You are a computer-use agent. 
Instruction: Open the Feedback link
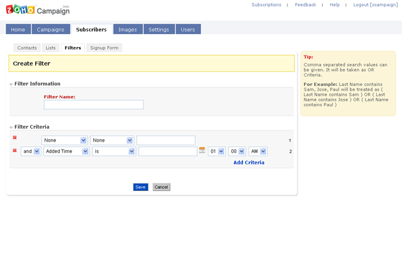tap(305, 4)
